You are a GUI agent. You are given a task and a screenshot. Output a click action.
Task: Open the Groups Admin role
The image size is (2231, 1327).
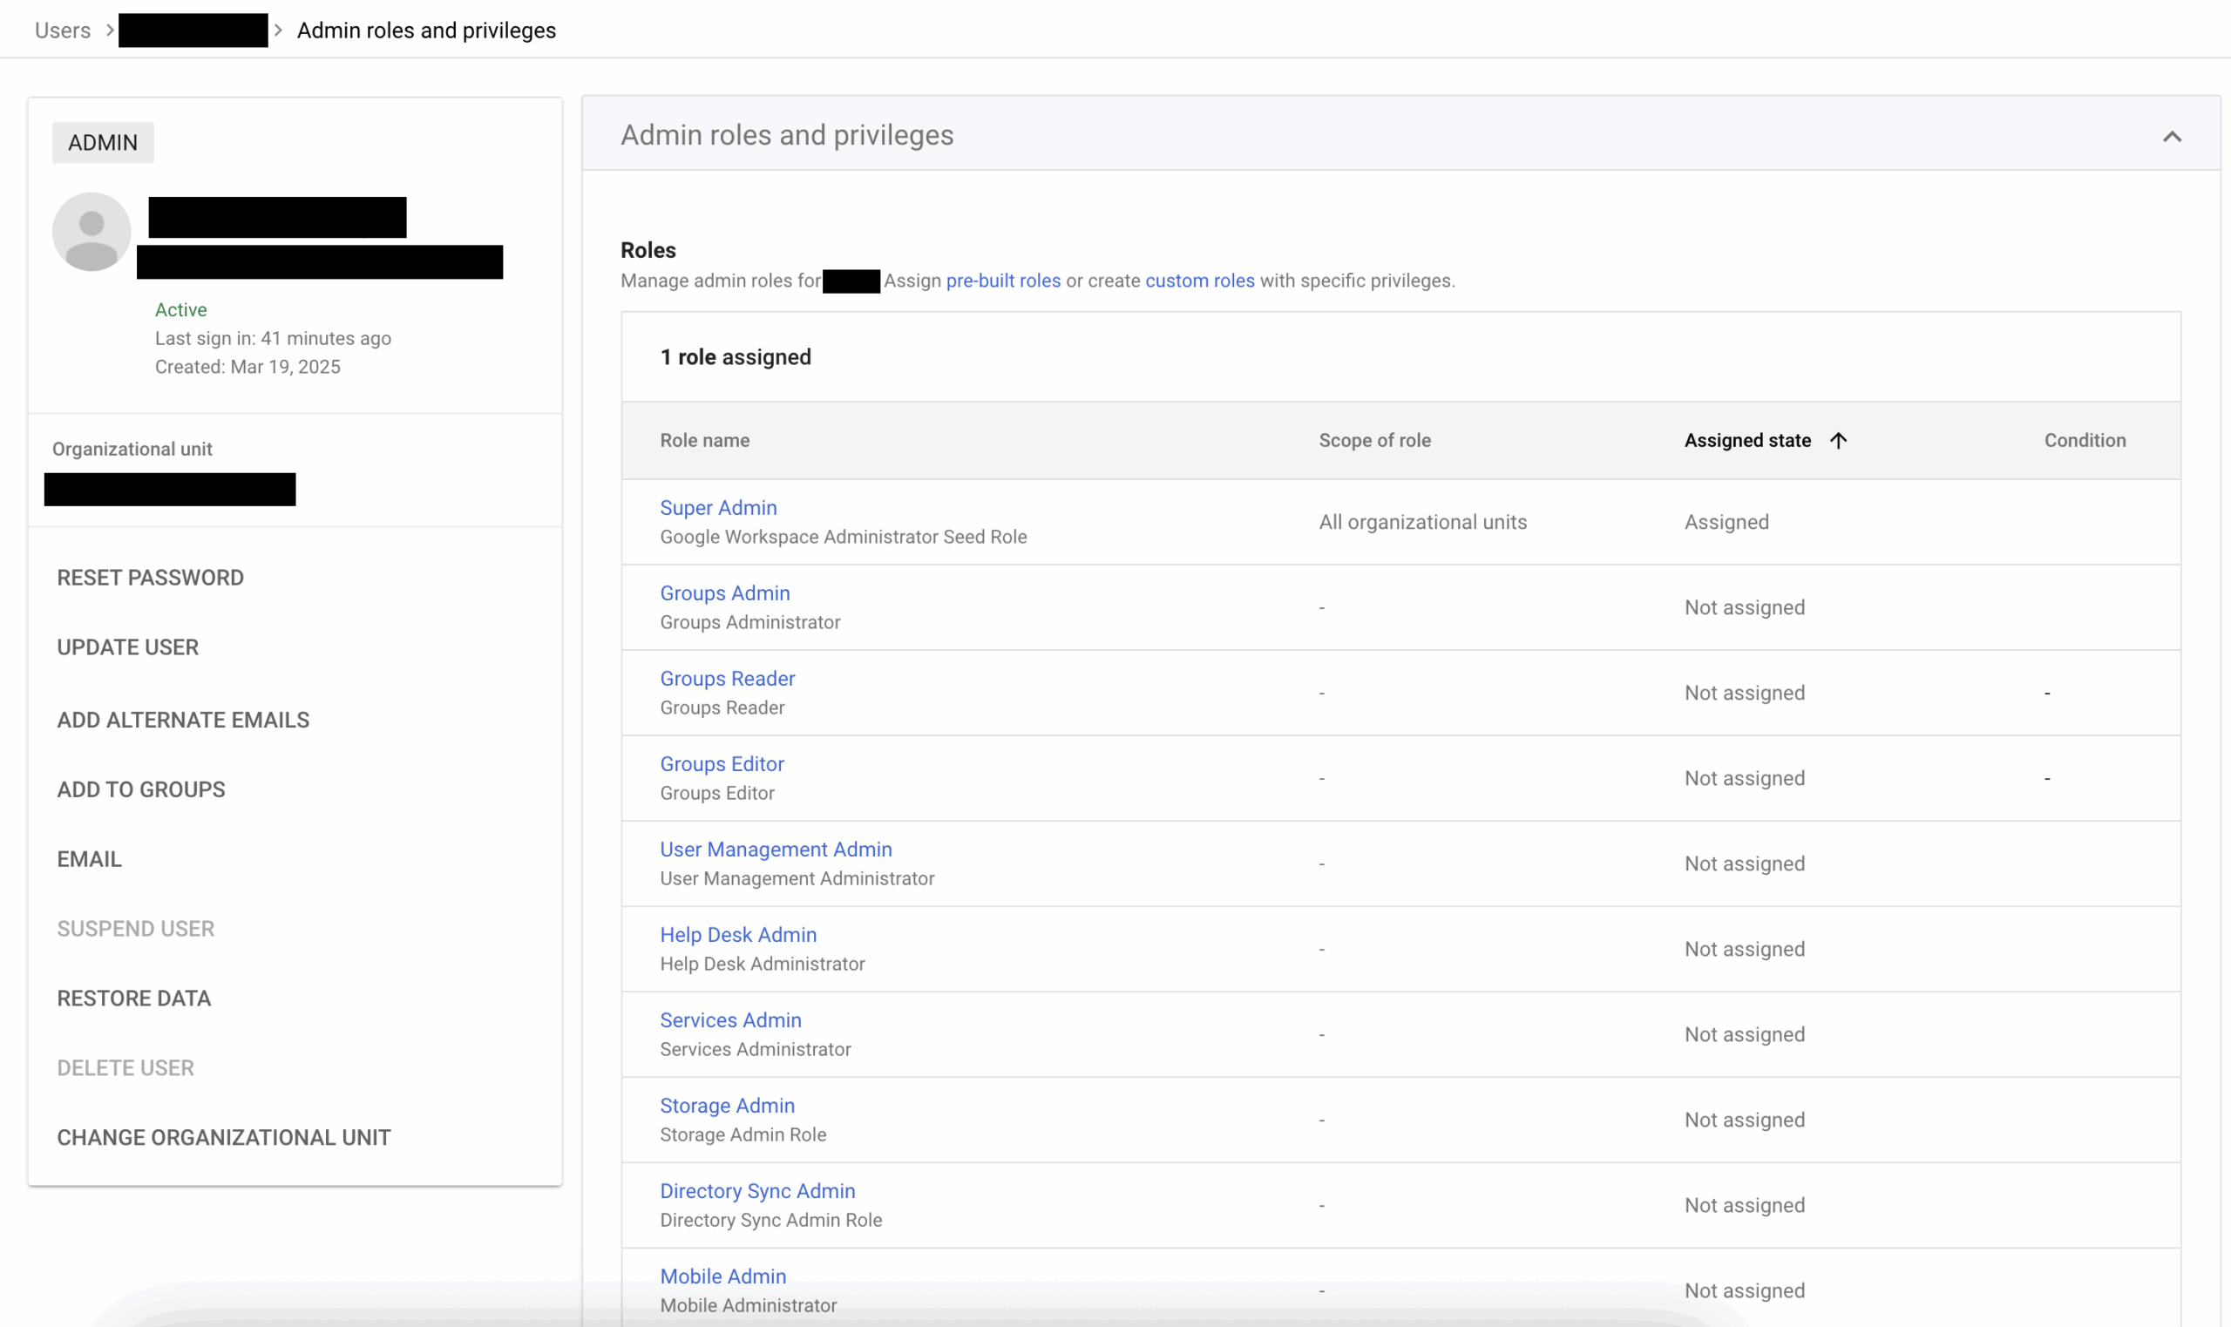[725, 592]
